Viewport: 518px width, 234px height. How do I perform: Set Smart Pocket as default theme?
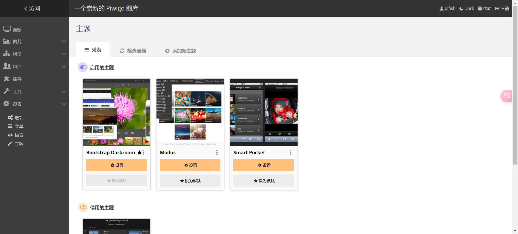[x=264, y=181]
